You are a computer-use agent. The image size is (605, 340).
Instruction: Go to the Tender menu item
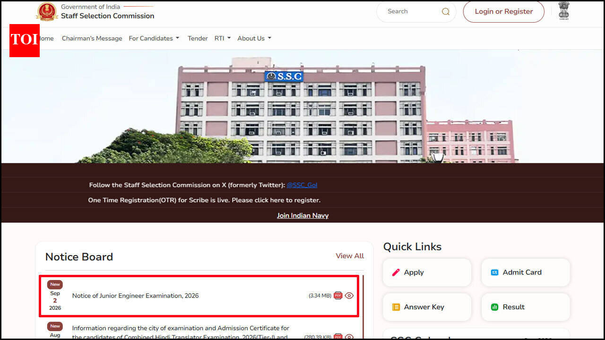pos(198,38)
